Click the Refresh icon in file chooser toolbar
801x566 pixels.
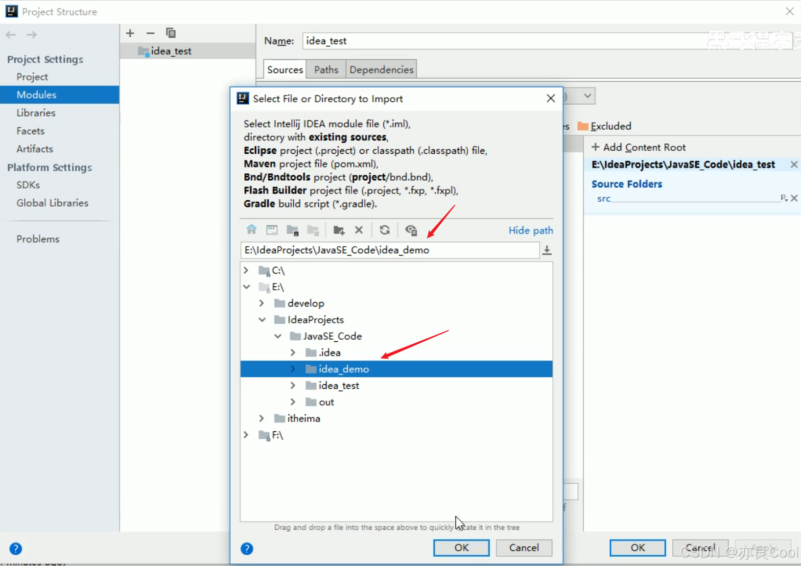tap(385, 230)
